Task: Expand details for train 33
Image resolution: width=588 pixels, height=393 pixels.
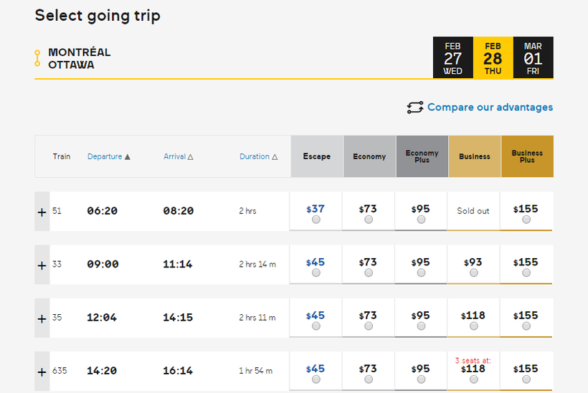Action: pos(42,265)
